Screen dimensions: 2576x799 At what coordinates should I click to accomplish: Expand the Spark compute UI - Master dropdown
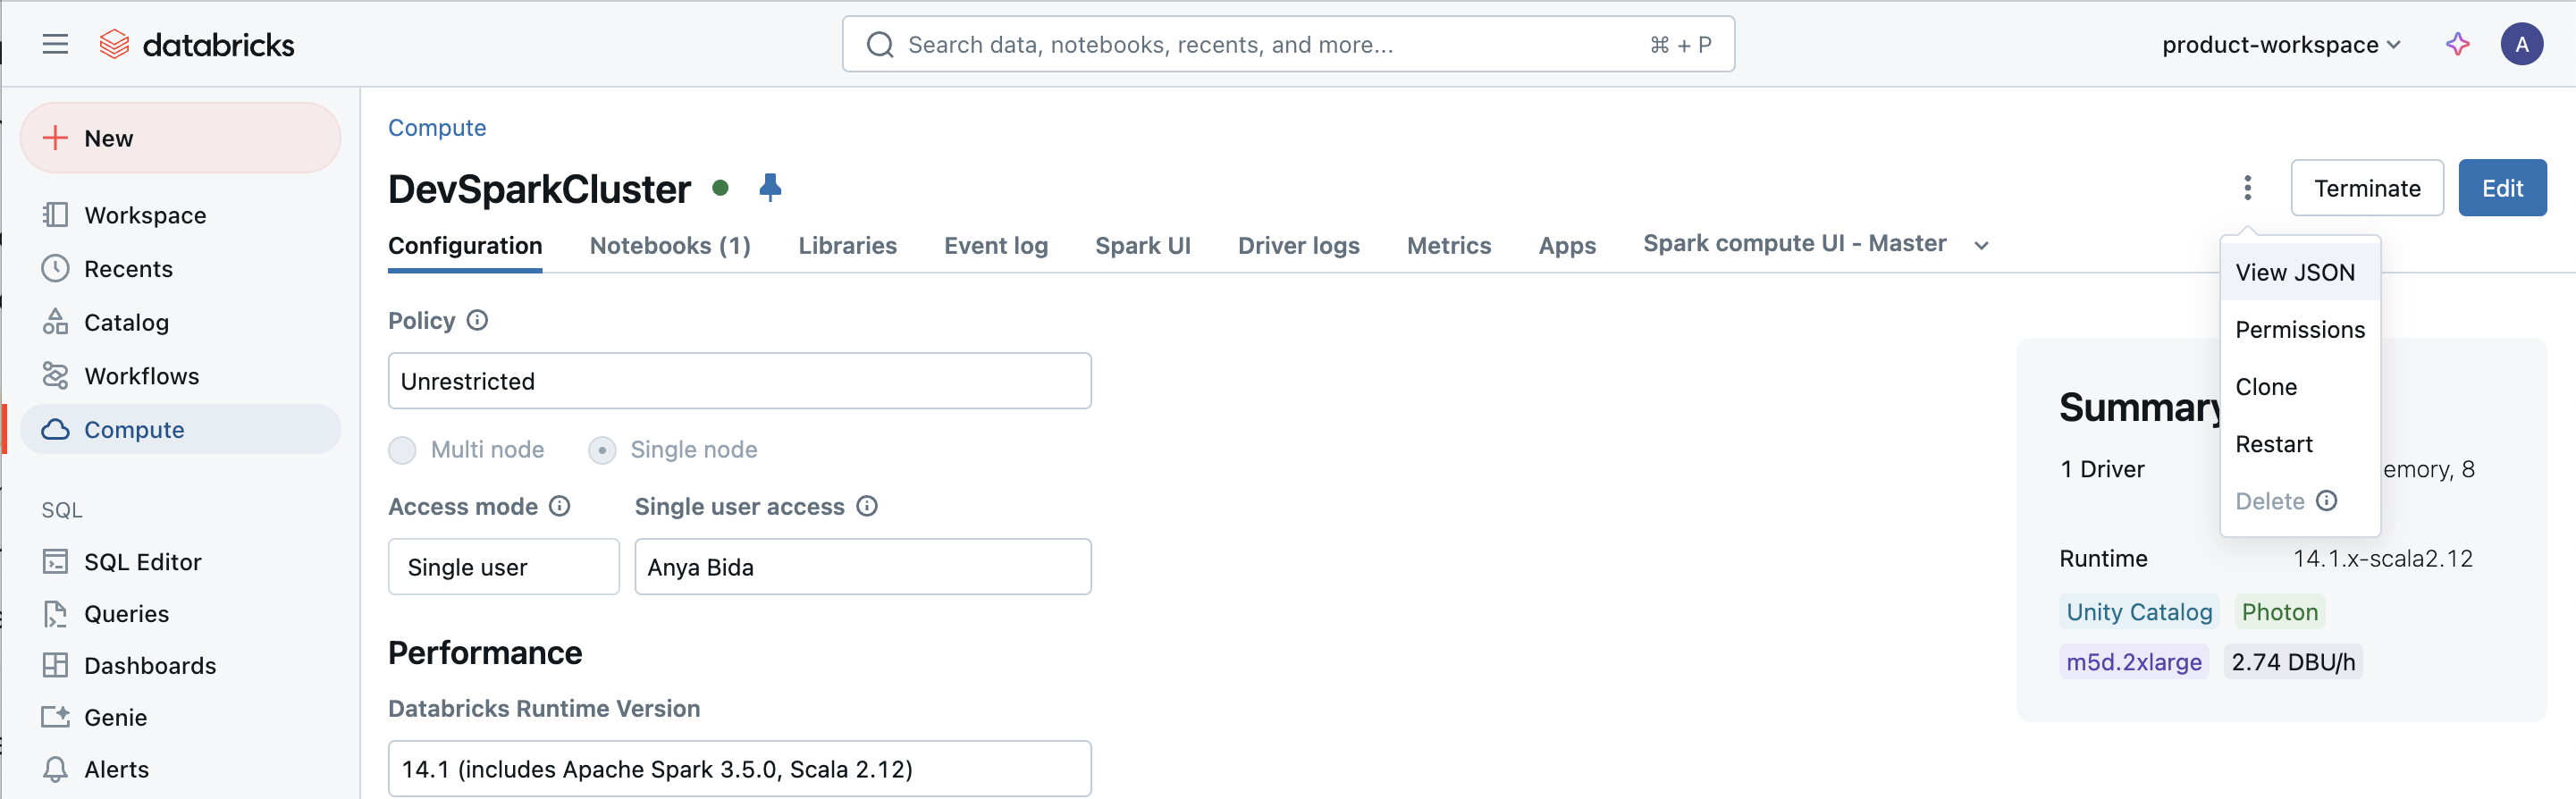click(x=1981, y=245)
